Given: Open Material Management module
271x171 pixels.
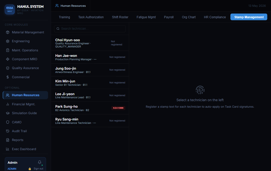Looking at the screenshot, I should pos(26,32).
